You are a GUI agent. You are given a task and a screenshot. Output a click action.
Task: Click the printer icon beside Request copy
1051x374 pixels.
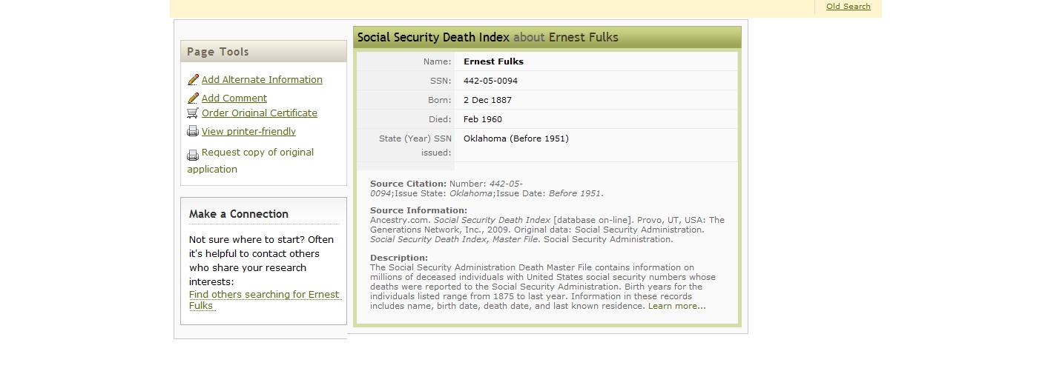coord(193,155)
